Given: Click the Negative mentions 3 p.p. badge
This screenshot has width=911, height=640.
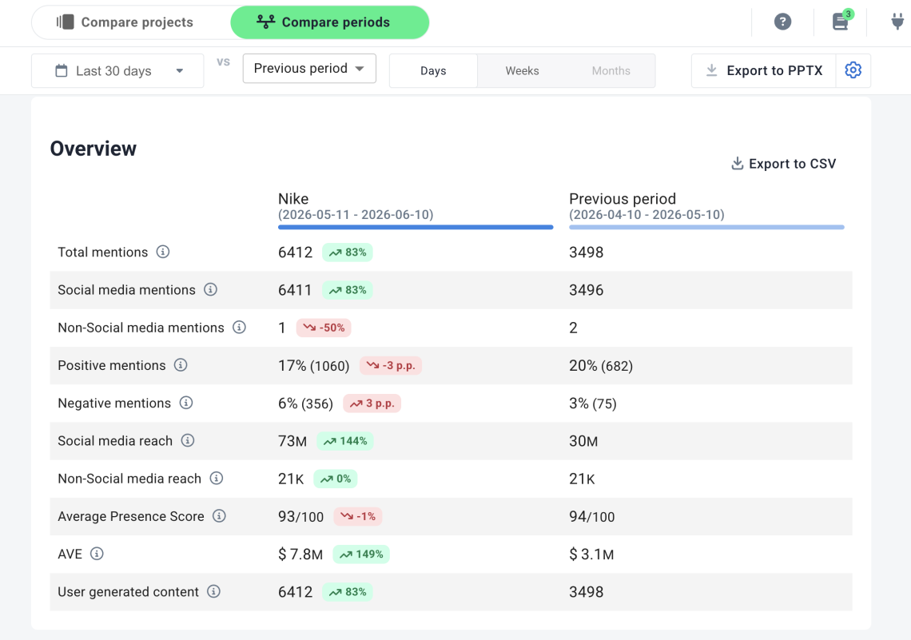Looking at the screenshot, I should click(x=372, y=403).
